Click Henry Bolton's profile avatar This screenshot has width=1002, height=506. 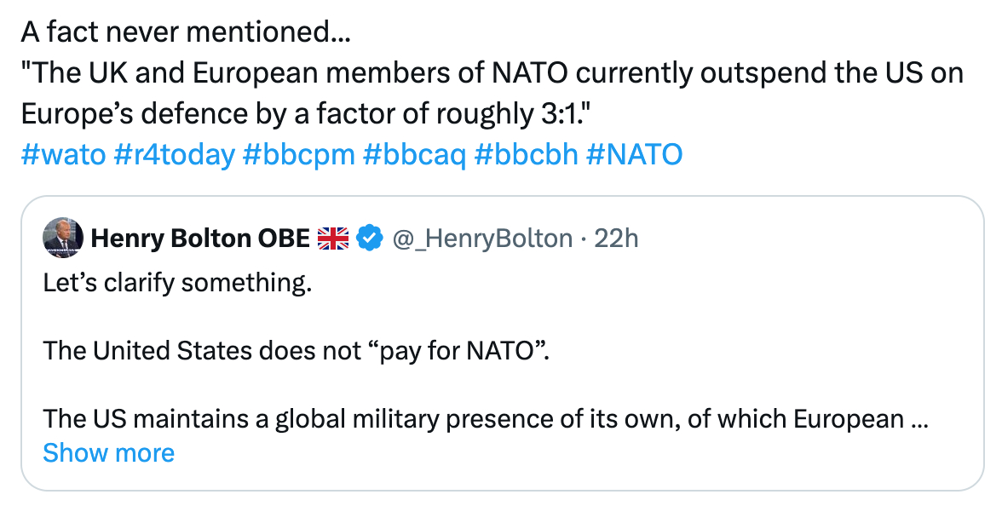(x=62, y=239)
